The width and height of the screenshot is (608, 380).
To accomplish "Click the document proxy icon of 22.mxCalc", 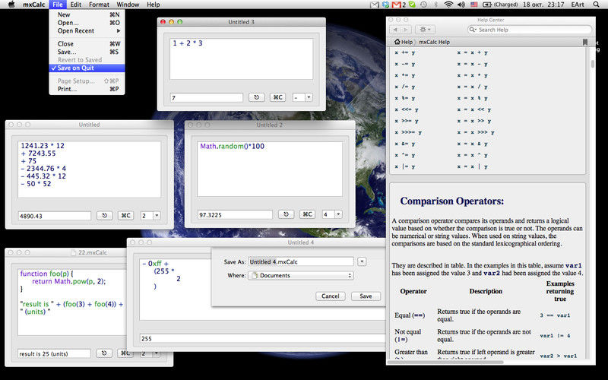I will (x=73, y=252).
